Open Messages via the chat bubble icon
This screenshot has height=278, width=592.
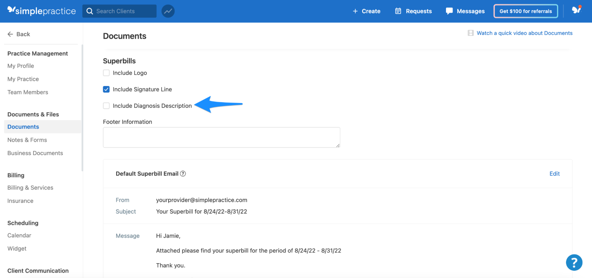[x=449, y=11]
